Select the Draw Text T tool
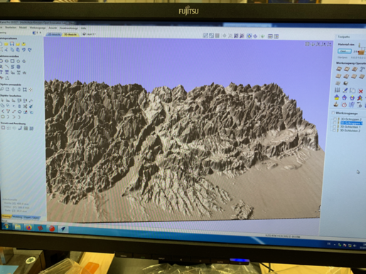Image resolution: width=366 pixels, height=274 pixels. coord(1,72)
